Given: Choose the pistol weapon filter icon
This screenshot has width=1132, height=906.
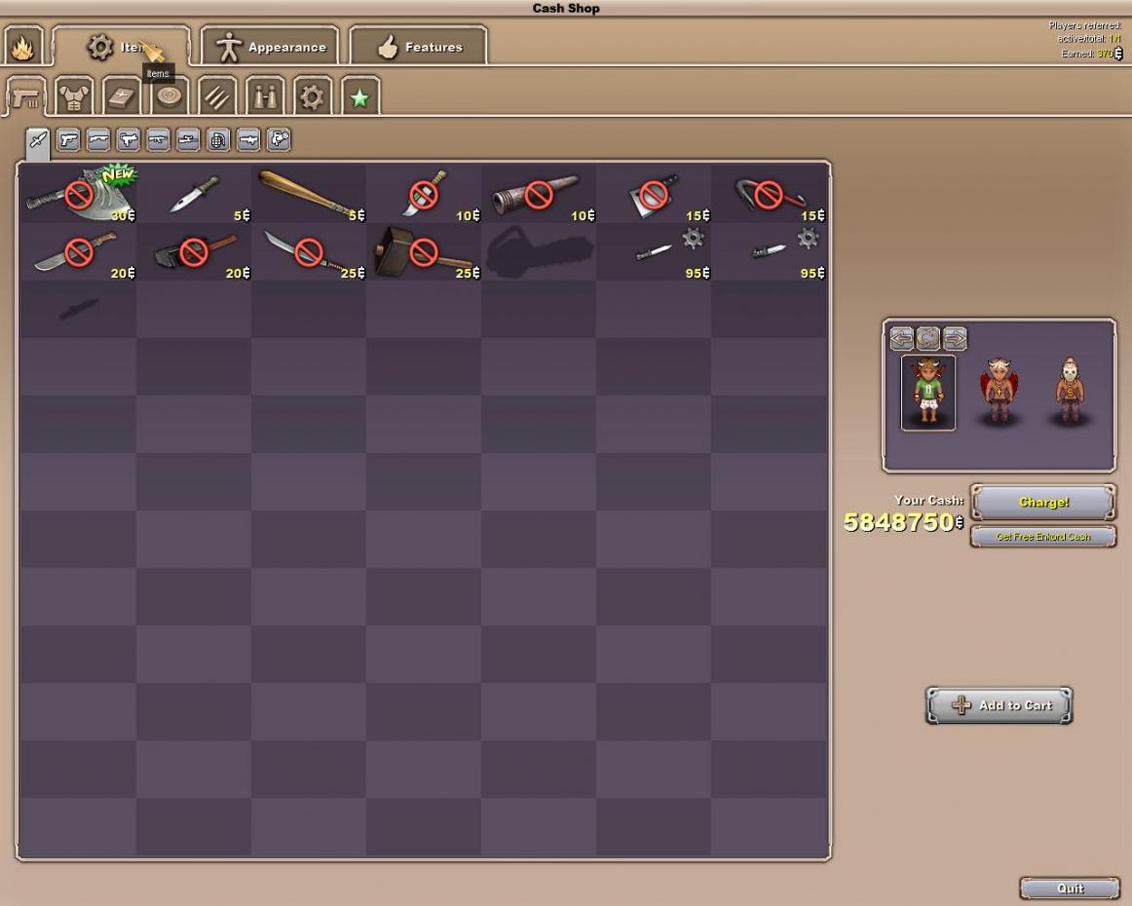Looking at the screenshot, I should click(x=67, y=140).
